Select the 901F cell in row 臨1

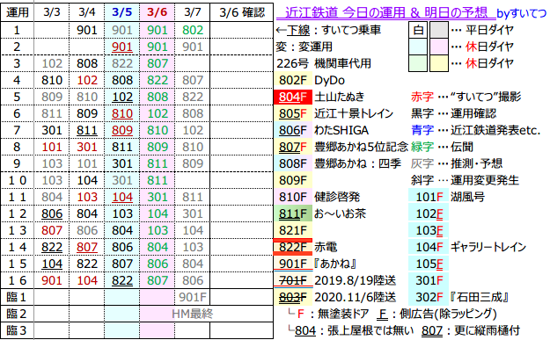[192, 297]
